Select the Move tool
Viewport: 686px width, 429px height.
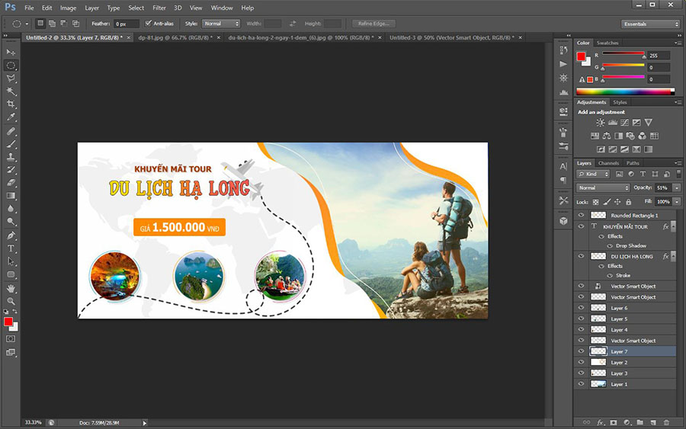coord(11,52)
